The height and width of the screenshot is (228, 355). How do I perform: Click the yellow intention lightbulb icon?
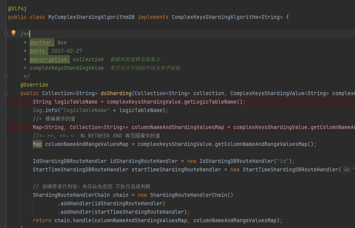[14, 34]
